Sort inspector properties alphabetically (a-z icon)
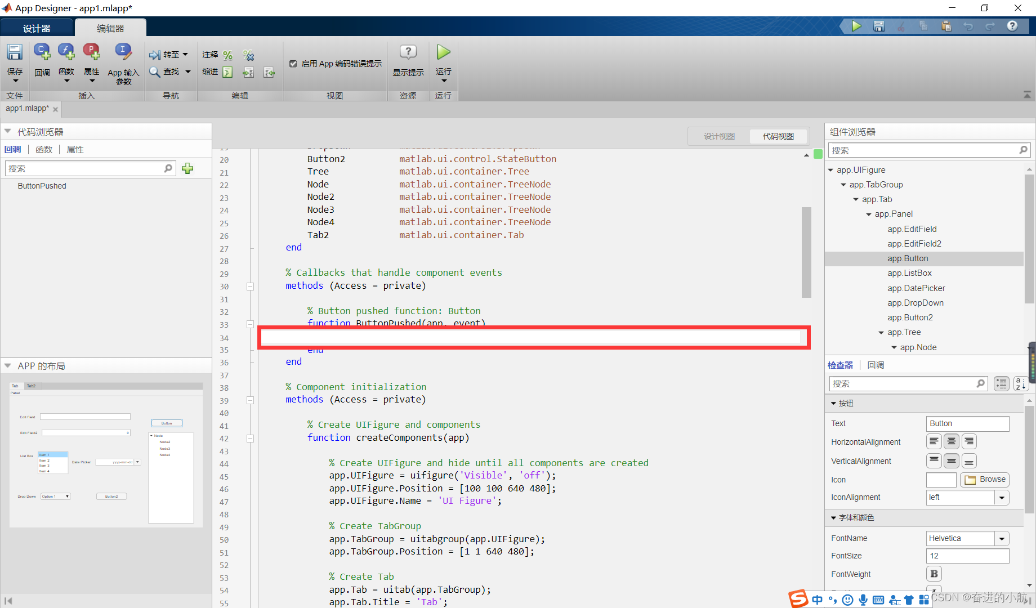The width and height of the screenshot is (1036, 608). [1021, 384]
